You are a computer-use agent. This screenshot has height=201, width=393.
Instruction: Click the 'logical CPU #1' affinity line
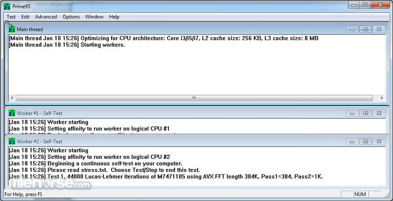(89, 129)
